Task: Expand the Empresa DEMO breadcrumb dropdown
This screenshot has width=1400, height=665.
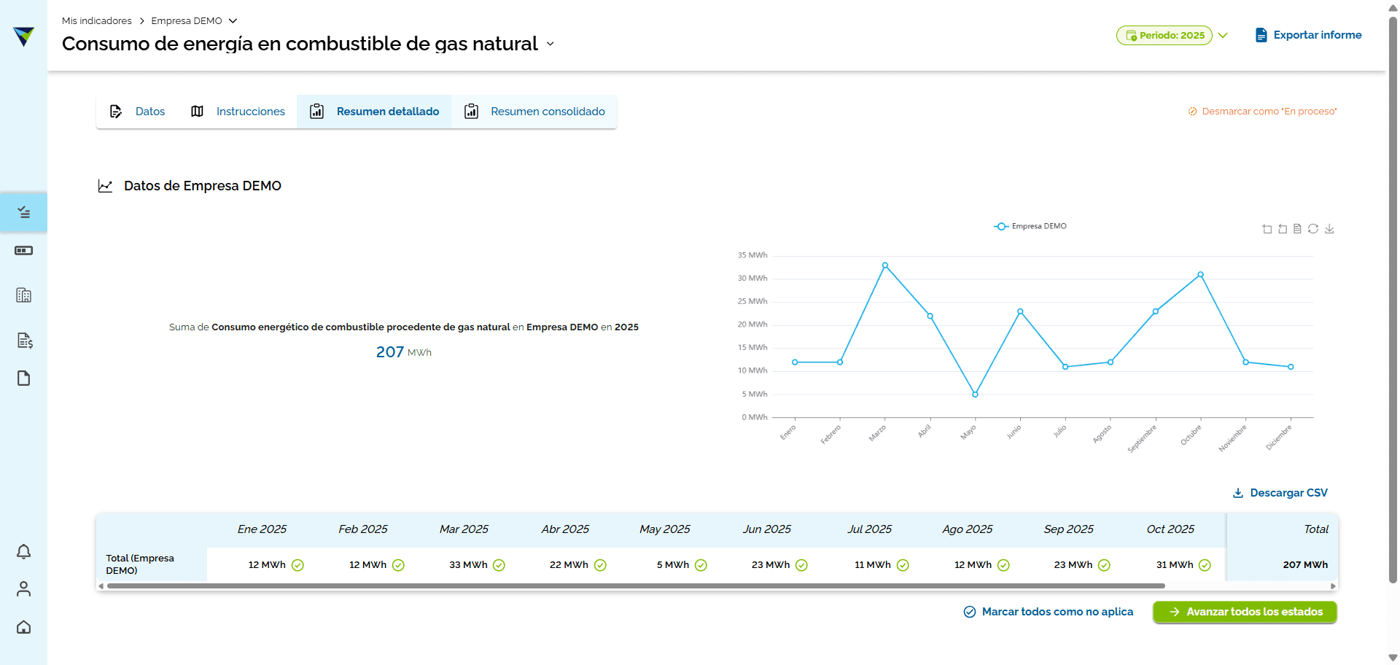Action: [233, 21]
